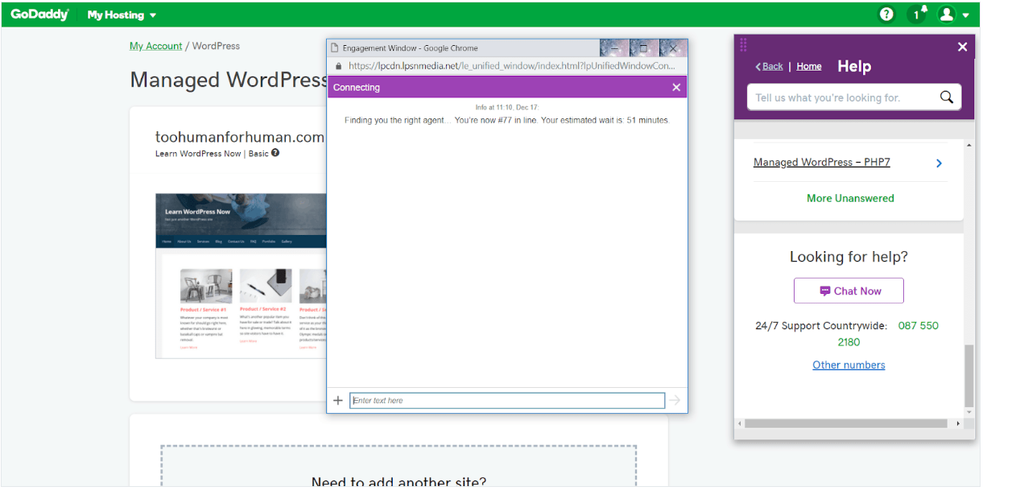Viewport: 1020px width, 495px height.
Task: Click the toohumanforhuman.com site title
Action: 240,137
